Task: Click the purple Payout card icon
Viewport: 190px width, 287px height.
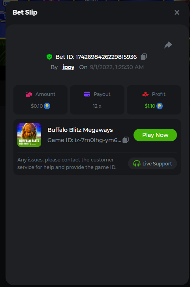Action: tap(87, 94)
